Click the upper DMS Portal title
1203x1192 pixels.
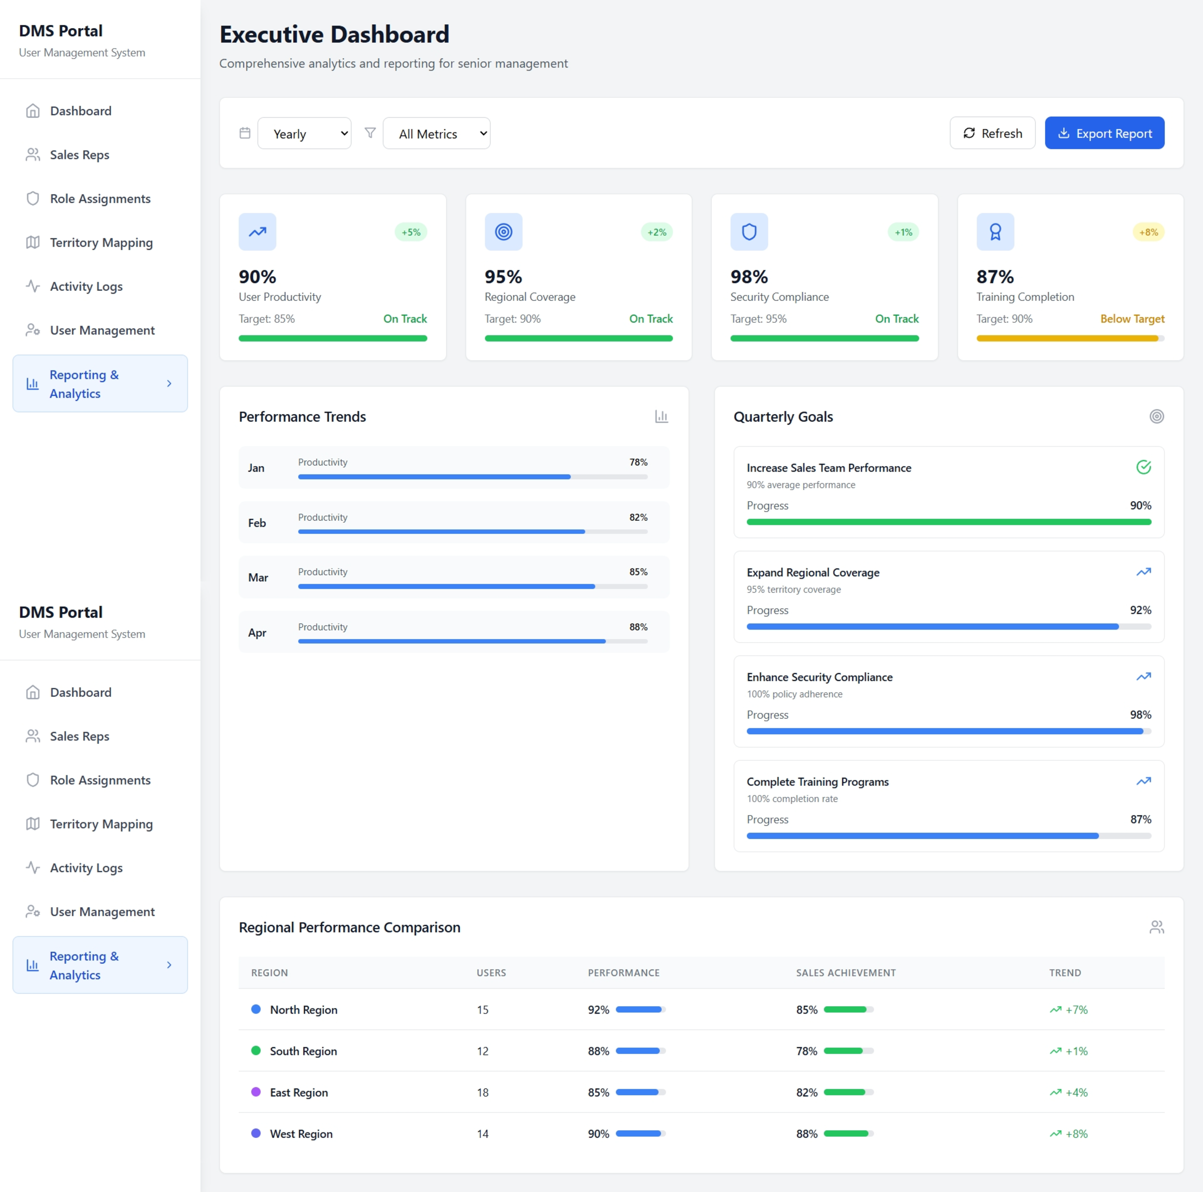click(61, 31)
